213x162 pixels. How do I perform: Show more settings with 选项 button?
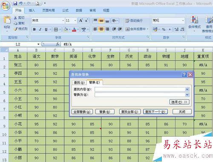tap(179, 102)
